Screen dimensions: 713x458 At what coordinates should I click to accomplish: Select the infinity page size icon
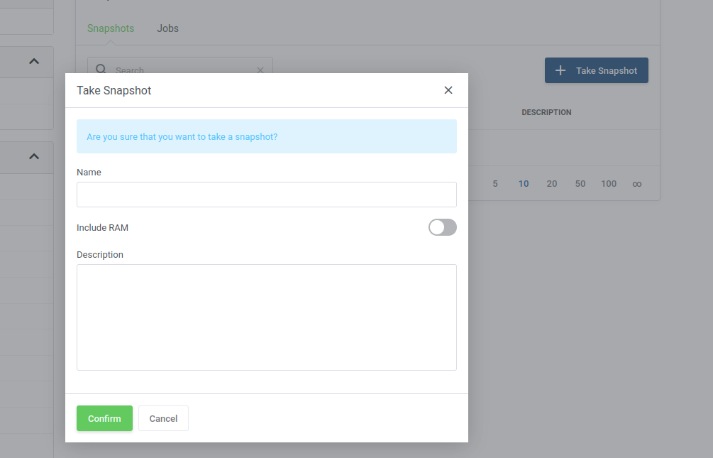coord(636,184)
